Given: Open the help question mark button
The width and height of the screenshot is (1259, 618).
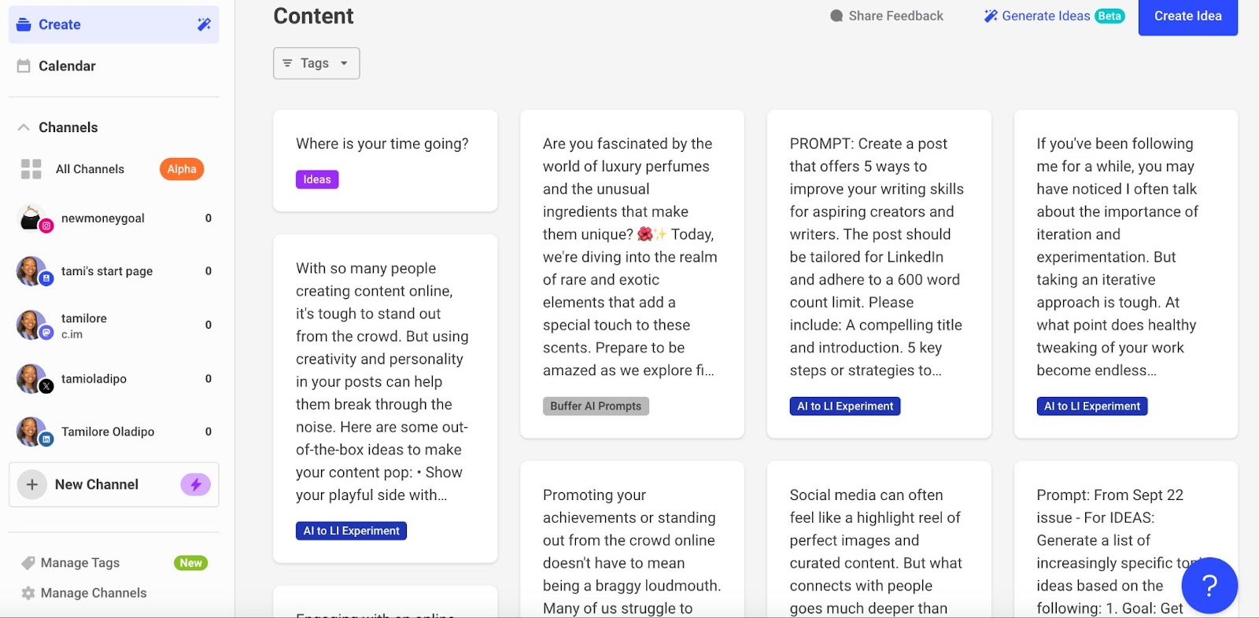Looking at the screenshot, I should pos(1209,585).
